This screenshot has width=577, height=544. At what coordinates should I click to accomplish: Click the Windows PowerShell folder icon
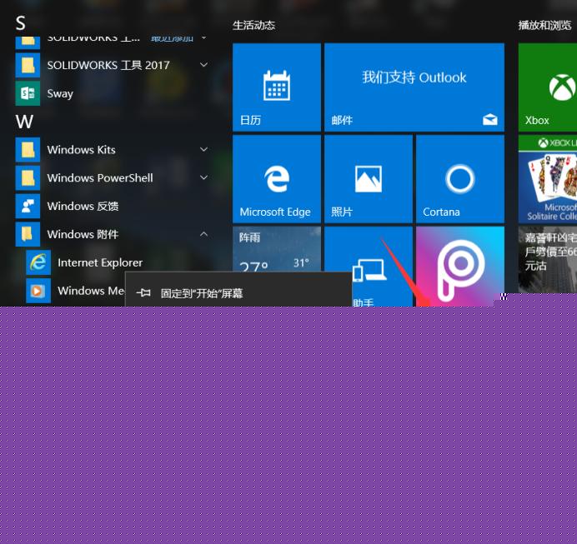pos(28,178)
